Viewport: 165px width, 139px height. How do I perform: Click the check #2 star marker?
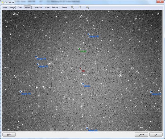(x=38, y=64)
